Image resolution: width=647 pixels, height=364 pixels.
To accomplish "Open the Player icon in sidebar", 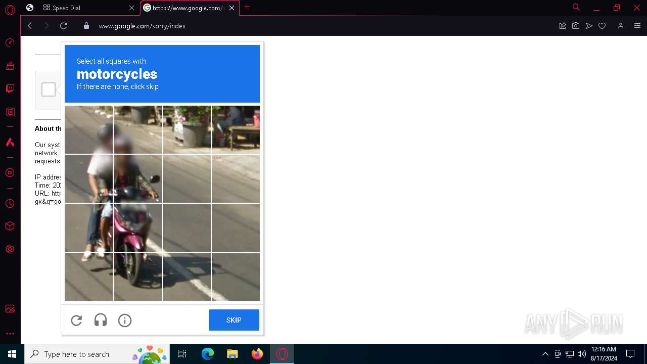I will click(10, 172).
